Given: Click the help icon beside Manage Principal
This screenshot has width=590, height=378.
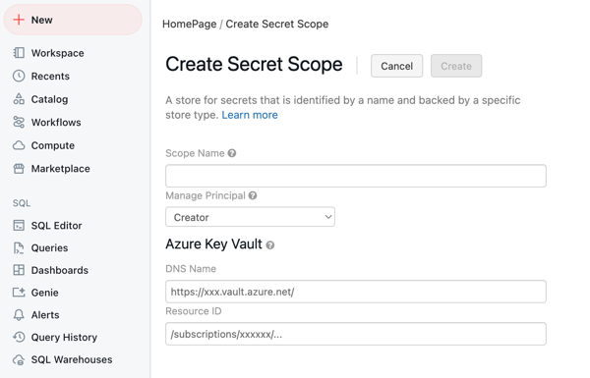Looking at the screenshot, I should coord(253,195).
